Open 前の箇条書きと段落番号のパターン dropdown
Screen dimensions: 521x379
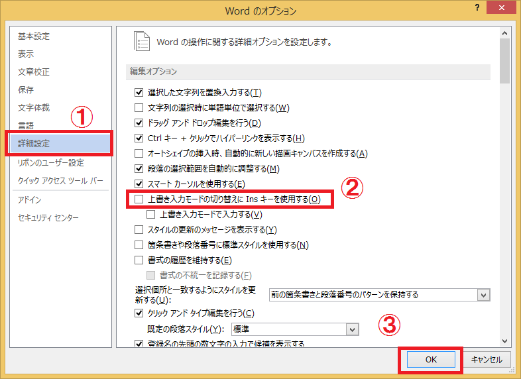[379, 295]
